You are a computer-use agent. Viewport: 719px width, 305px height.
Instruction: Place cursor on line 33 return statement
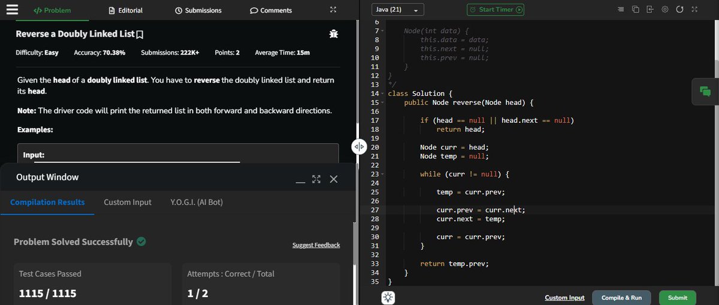coord(454,264)
